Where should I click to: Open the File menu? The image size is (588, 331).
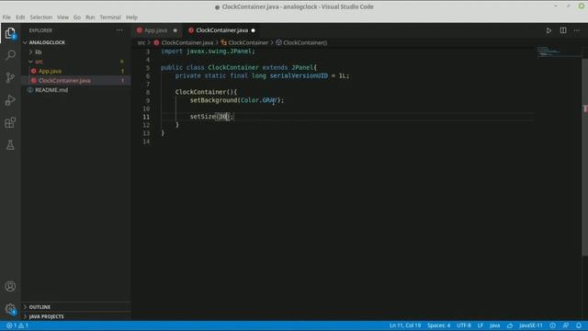tap(6, 17)
